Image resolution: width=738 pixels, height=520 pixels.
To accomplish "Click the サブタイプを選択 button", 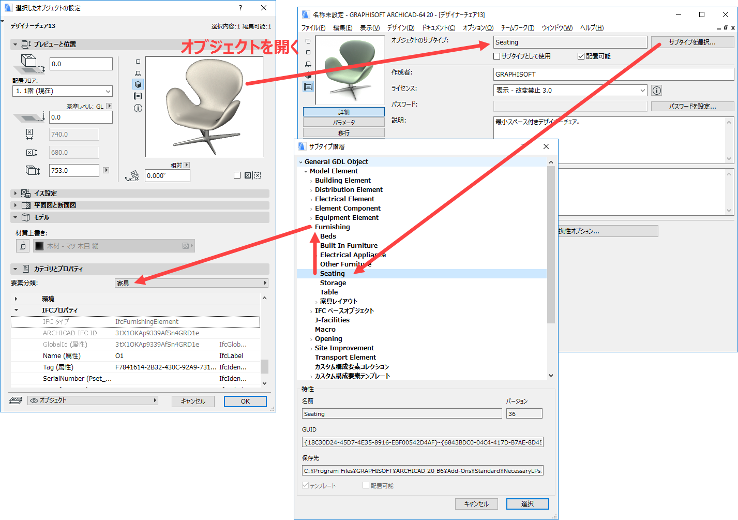I will click(x=692, y=42).
